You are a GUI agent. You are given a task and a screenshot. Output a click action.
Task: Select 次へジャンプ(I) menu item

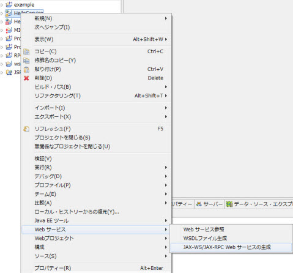click(x=96, y=27)
